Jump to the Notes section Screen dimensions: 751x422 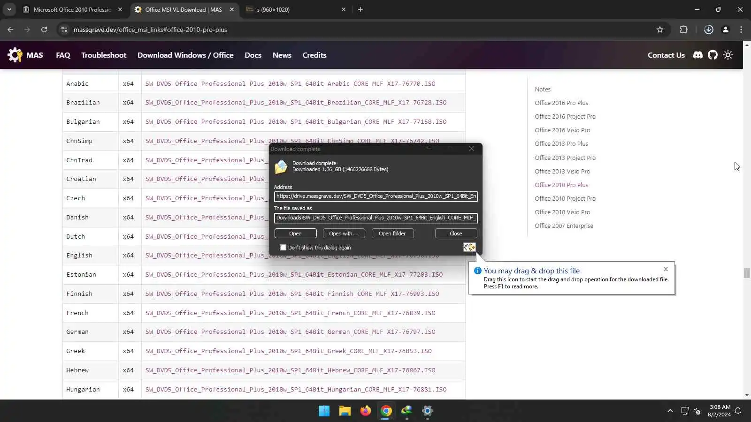click(543, 90)
